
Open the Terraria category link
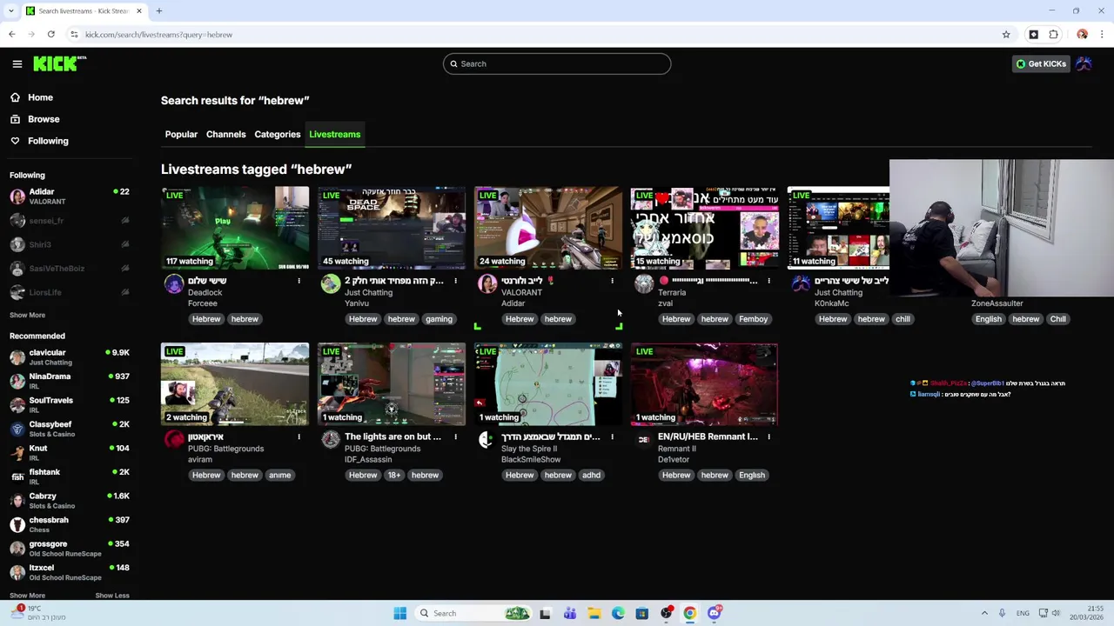click(672, 292)
